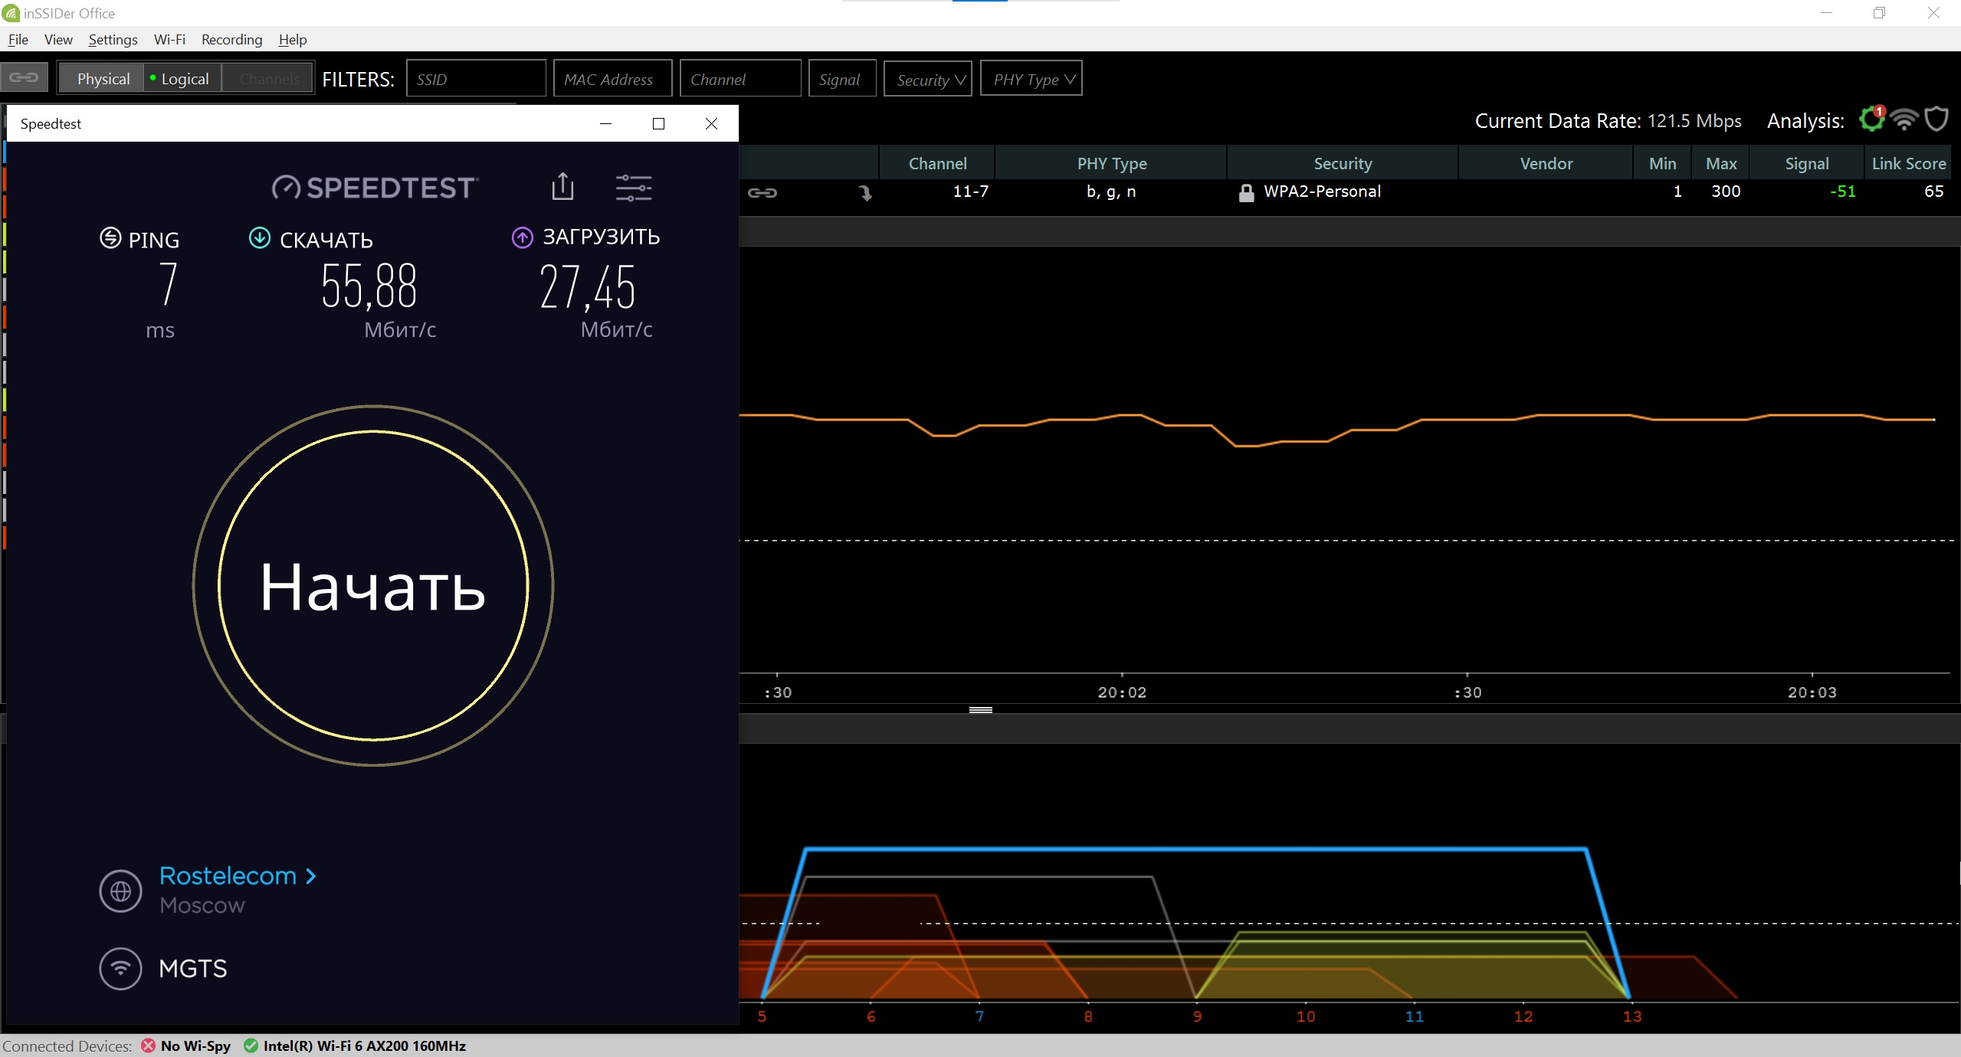Minimize the Speedtest window

coord(605,123)
